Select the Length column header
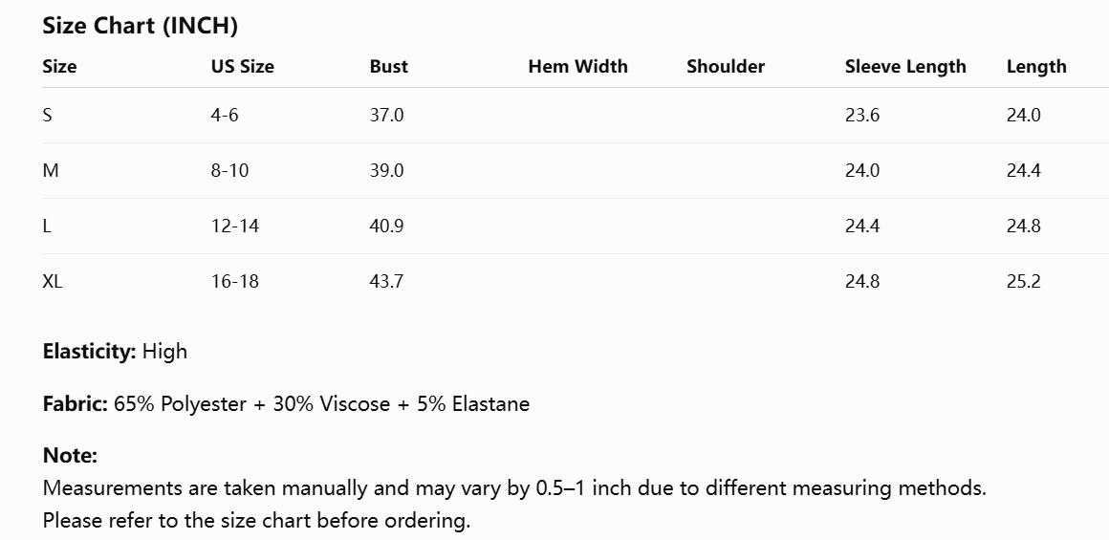 pos(1036,67)
